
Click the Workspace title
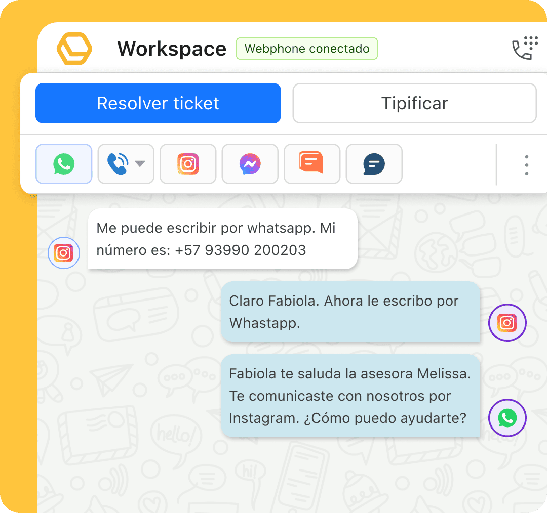172,49
